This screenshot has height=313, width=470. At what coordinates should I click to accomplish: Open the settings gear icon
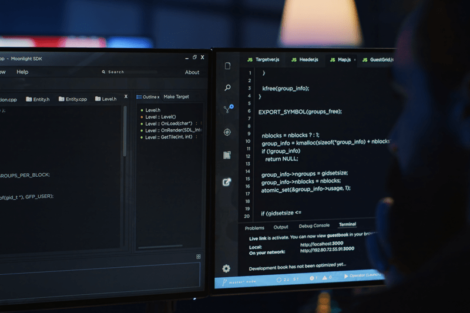coord(226,268)
